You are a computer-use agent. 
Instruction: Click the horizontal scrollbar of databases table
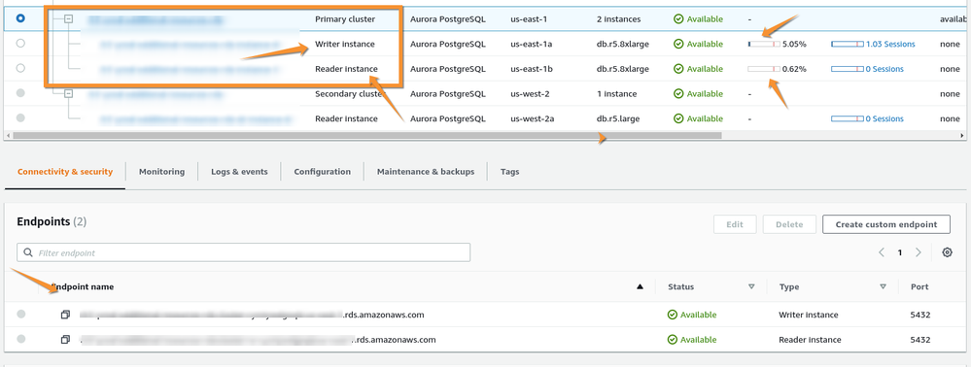tap(367, 135)
